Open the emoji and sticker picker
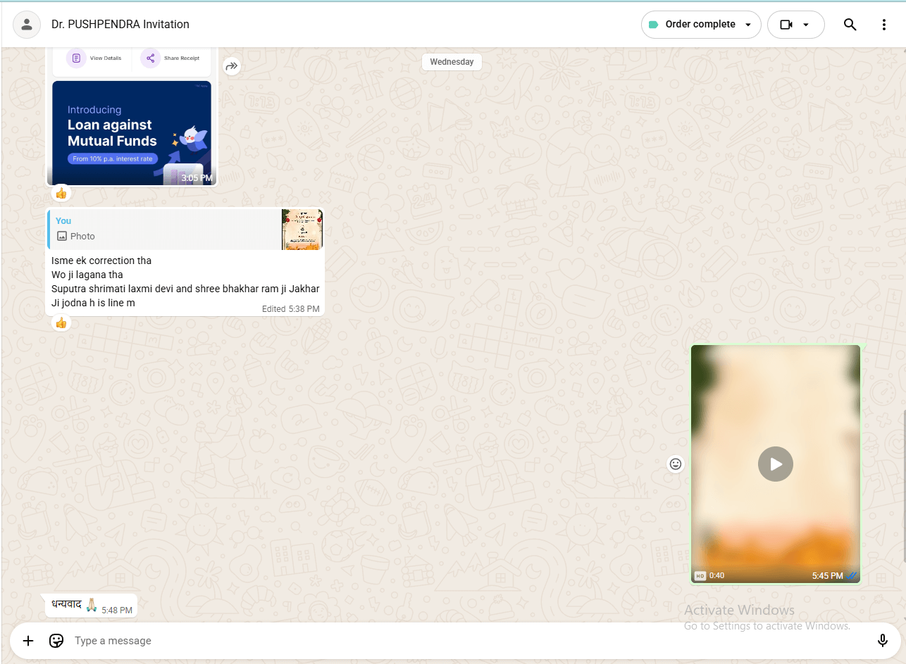 pos(56,641)
